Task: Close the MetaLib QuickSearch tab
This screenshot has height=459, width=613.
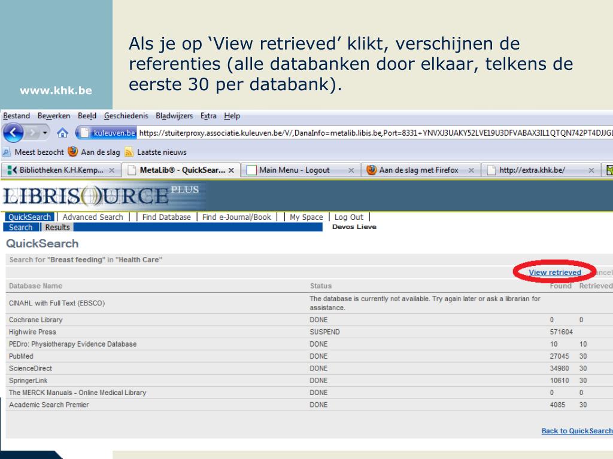Action: [231, 170]
